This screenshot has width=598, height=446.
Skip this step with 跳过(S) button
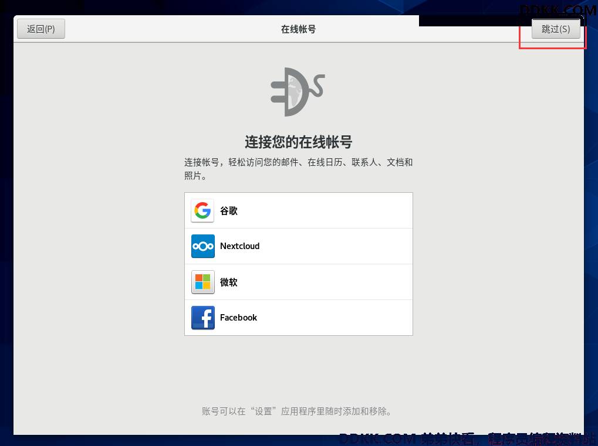pos(556,29)
